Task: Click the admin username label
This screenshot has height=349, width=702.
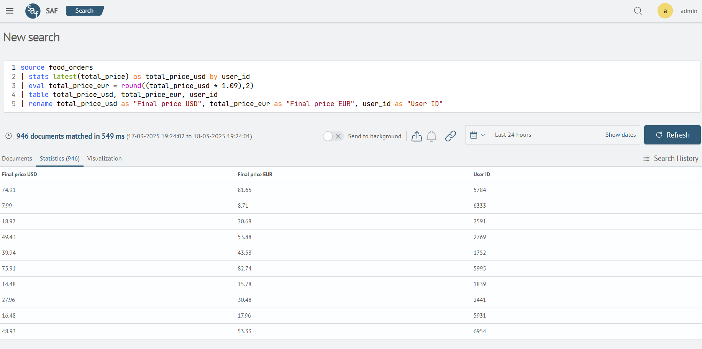Action: pos(689,11)
